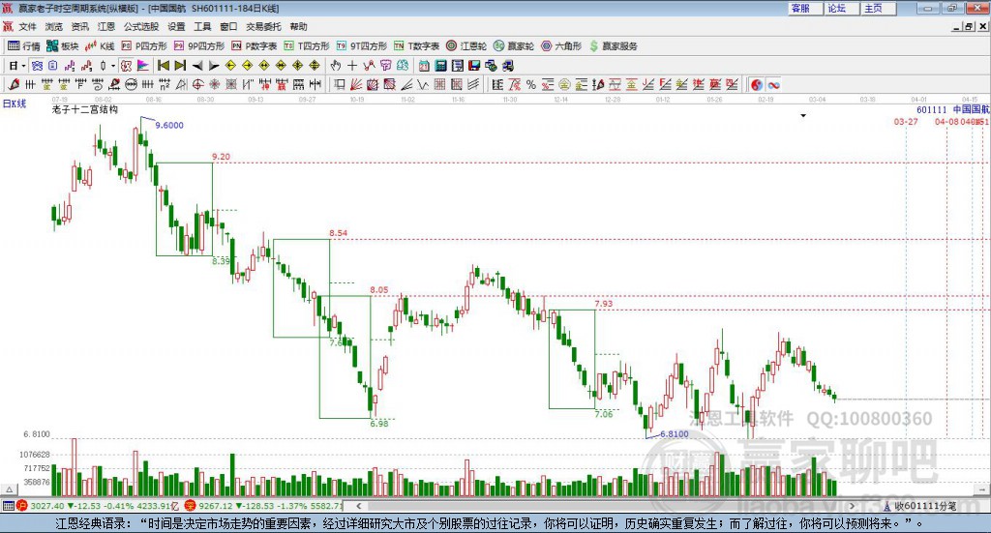Expand the 日 period dropdown
Viewport: 991px width, 533px height.
click(23, 66)
